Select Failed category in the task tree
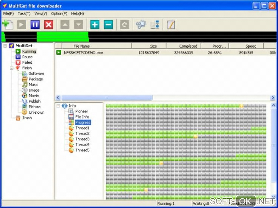Viewport: 278px width, 208px height. pyautogui.click(x=27, y=63)
